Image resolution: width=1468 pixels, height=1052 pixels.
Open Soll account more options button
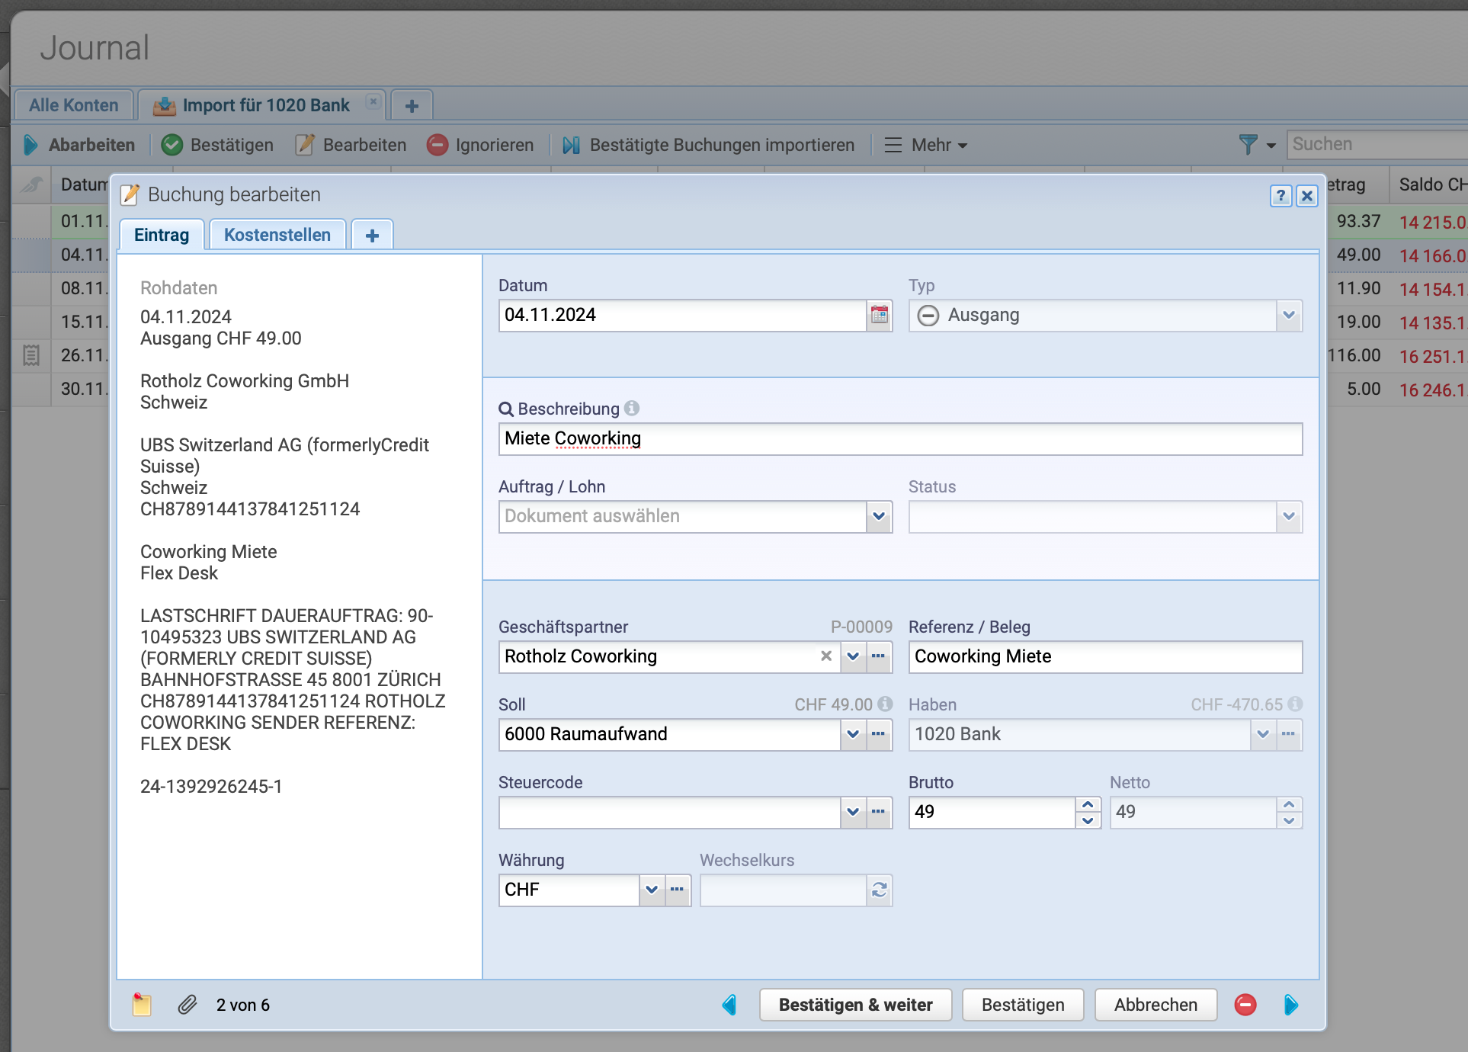point(879,734)
